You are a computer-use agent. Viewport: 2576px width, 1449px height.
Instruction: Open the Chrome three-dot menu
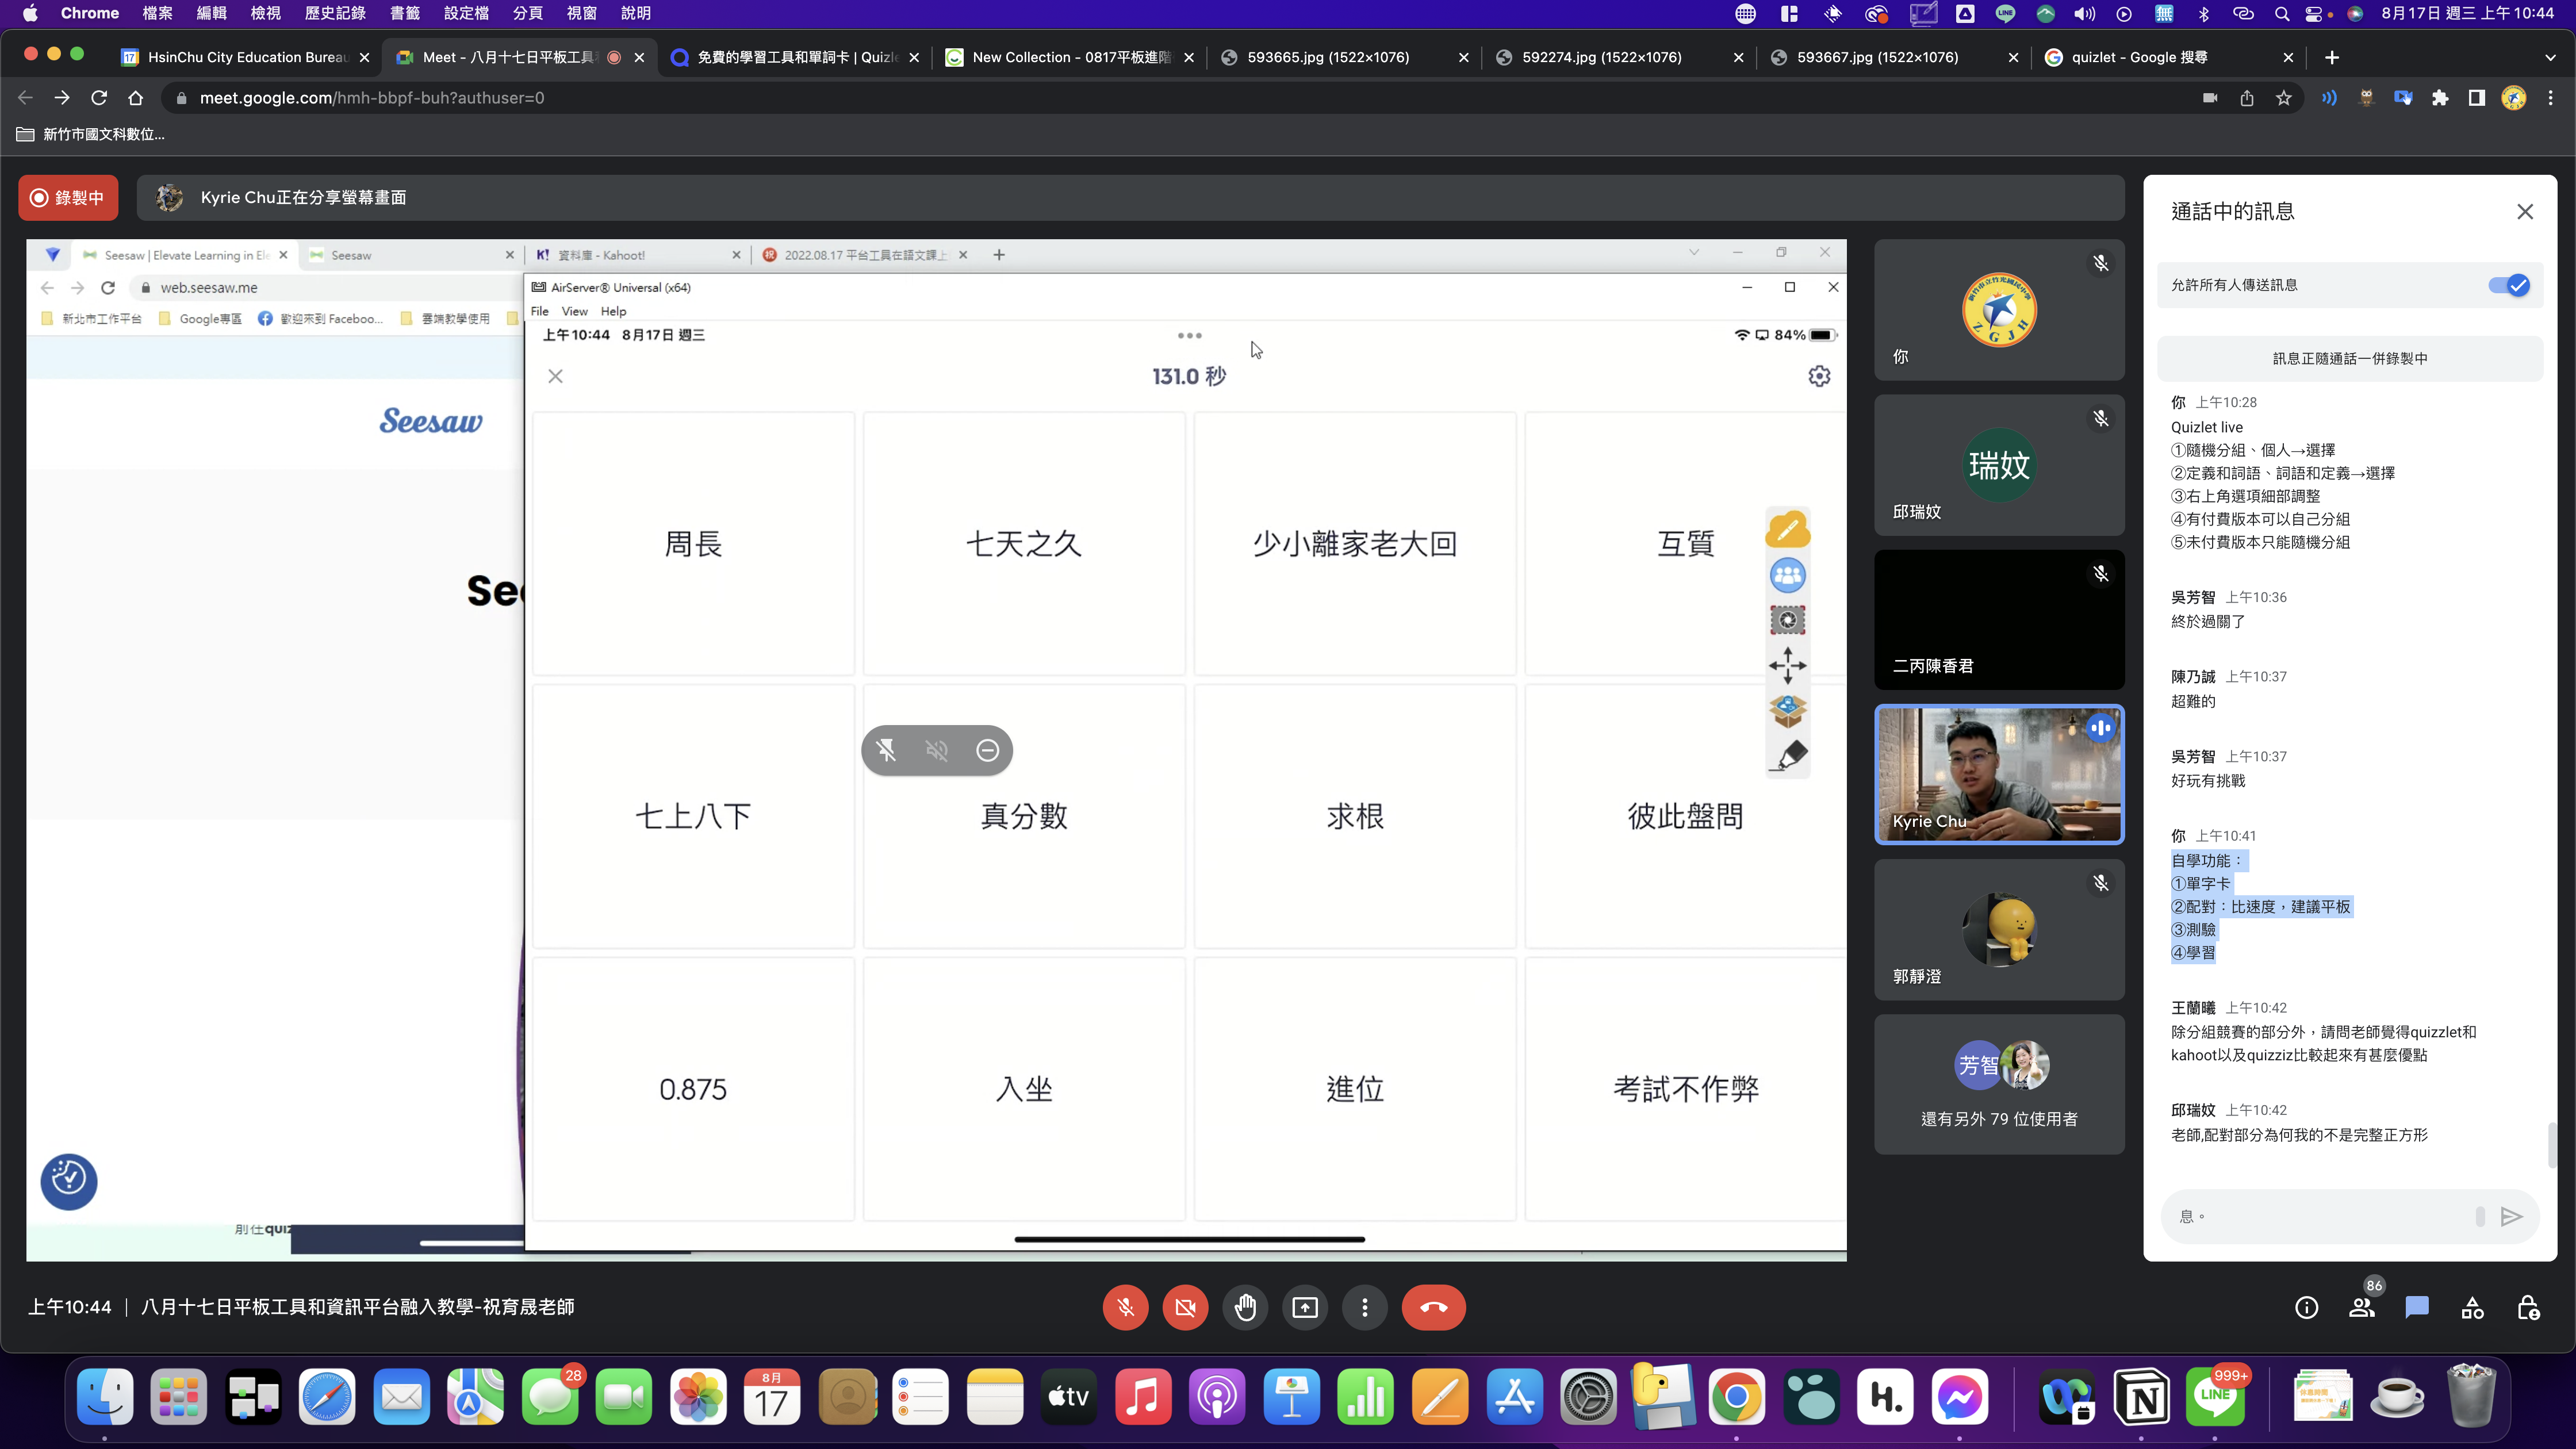pyautogui.click(x=2550, y=98)
